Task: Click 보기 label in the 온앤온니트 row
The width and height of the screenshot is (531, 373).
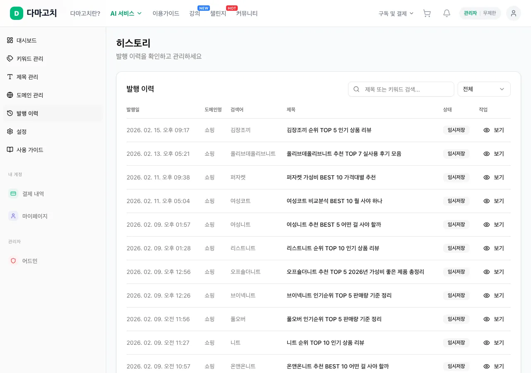Action: coord(499,366)
